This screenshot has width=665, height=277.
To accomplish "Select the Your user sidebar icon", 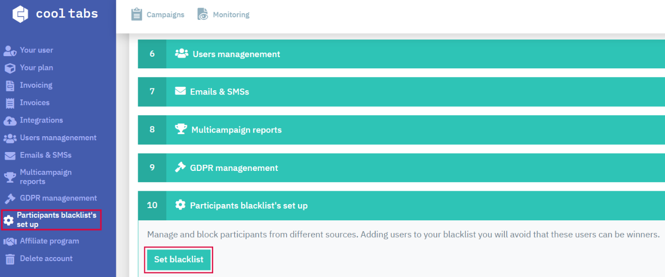I will pos(10,51).
